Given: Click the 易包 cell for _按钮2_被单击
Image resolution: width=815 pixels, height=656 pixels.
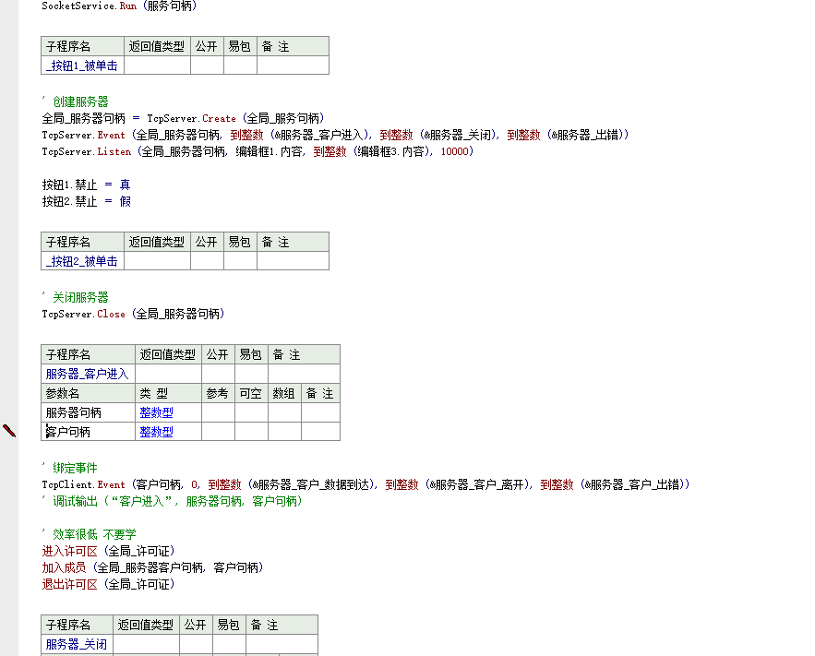Looking at the screenshot, I should 240,261.
